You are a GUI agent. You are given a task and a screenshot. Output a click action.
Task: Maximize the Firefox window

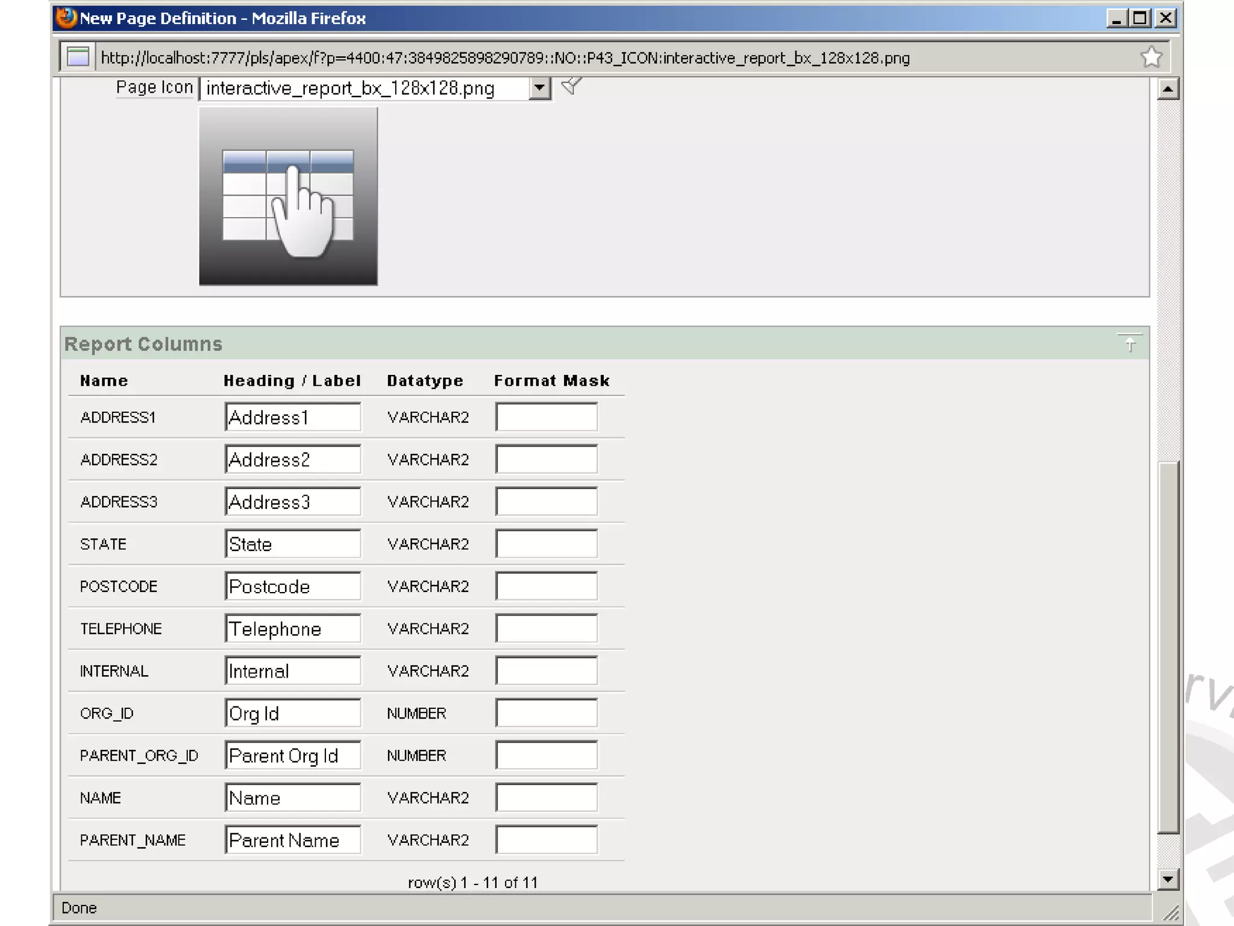tap(1140, 18)
